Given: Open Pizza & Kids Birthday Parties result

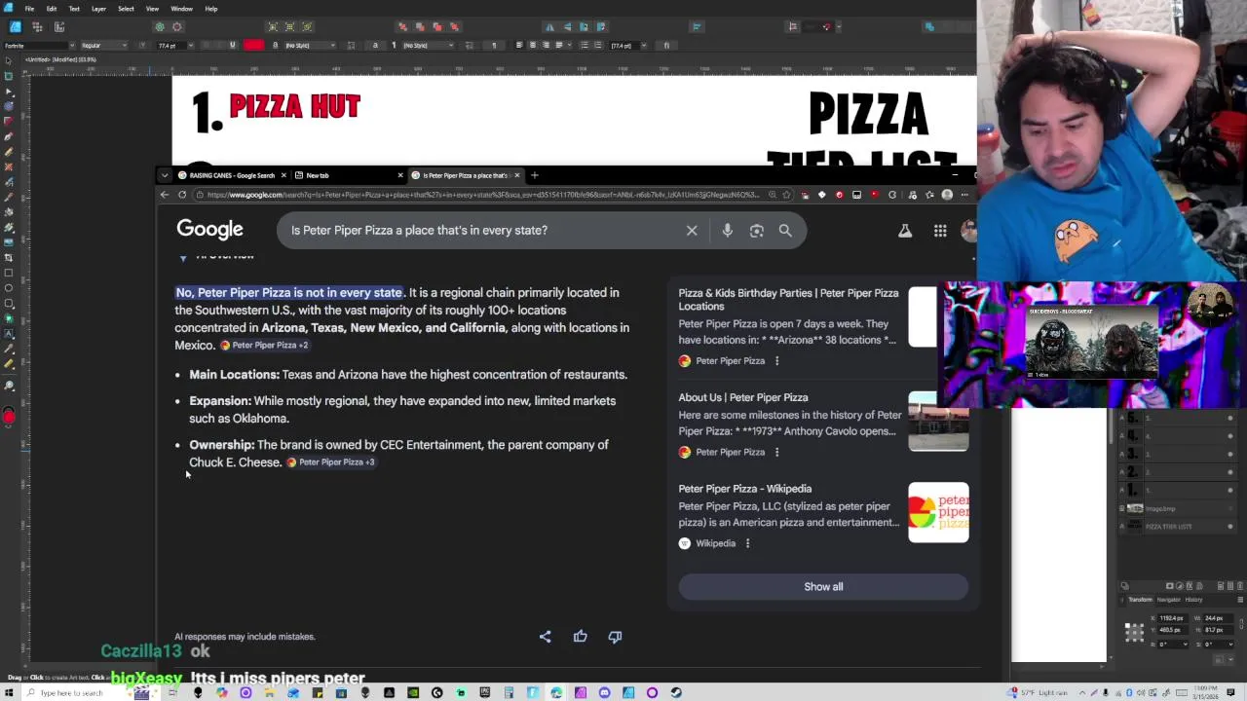Looking at the screenshot, I should pyautogui.click(x=788, y=299).
